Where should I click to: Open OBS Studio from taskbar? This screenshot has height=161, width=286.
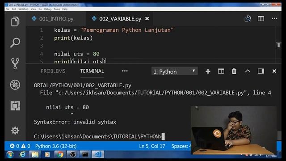[x=72, y=155]
